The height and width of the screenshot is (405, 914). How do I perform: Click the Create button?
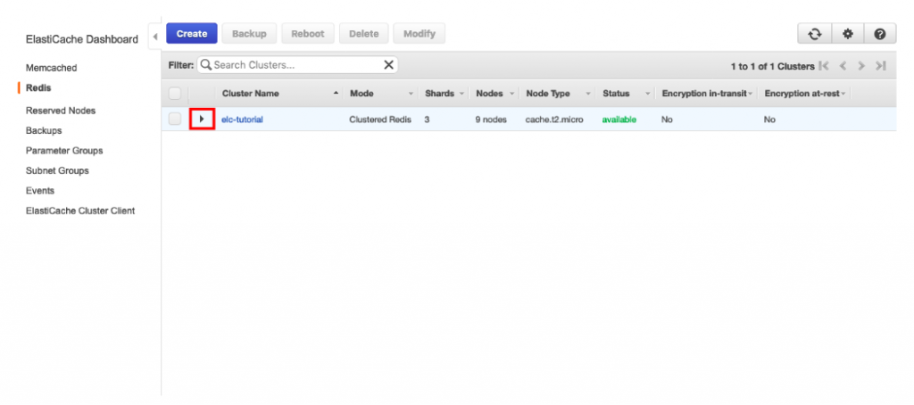point(192,34)
